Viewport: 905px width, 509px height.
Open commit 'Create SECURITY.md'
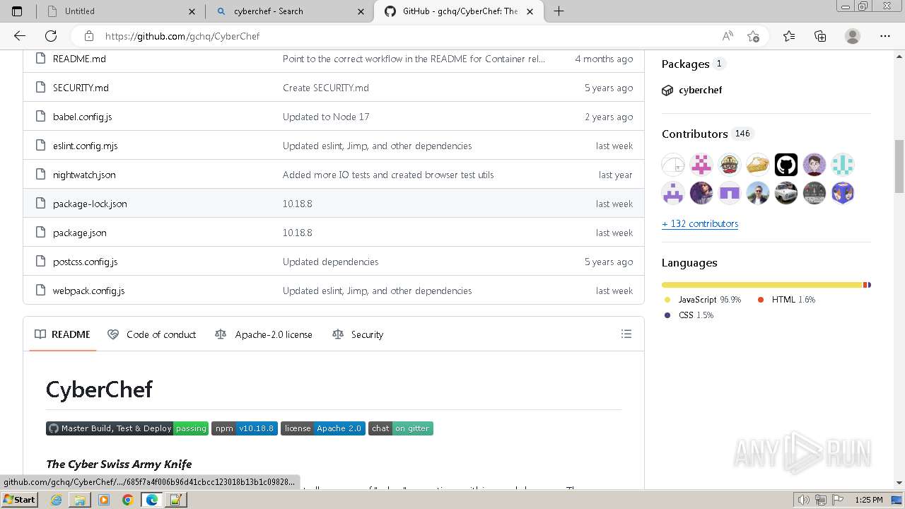(326, 88)
